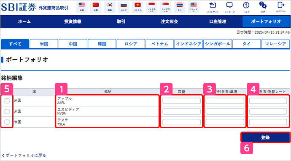Open the 口座管理 menu
The width and height of the screenshot is (291, 161).
point(218,21)
